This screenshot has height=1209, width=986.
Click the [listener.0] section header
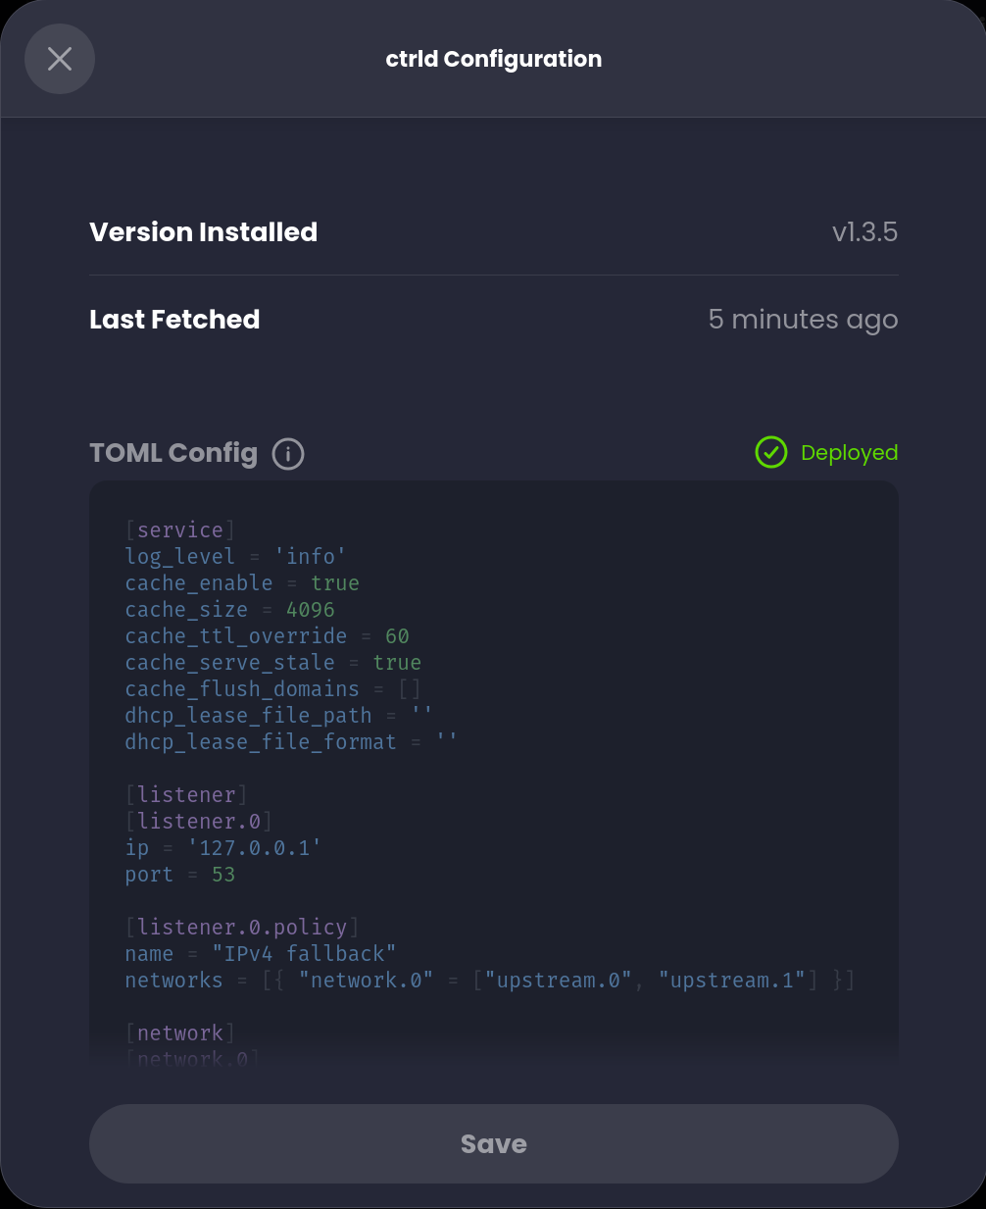(199, 822)
